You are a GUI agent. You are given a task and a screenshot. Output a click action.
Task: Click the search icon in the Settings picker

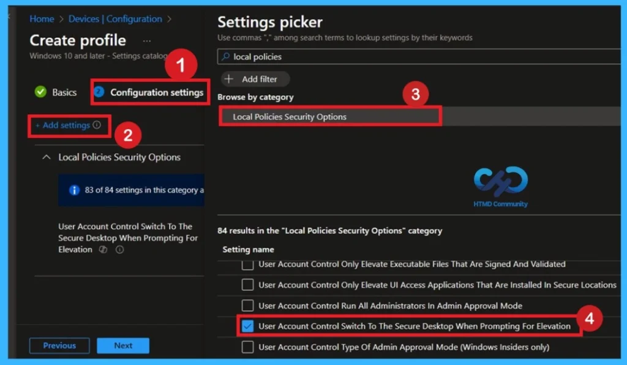click(x=225, y=55)
